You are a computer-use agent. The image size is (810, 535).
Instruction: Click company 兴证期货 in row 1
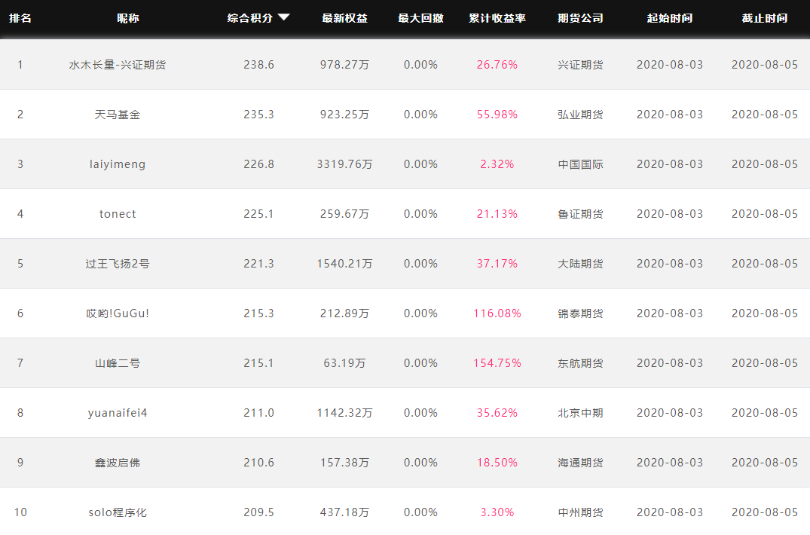pos(580,65)
